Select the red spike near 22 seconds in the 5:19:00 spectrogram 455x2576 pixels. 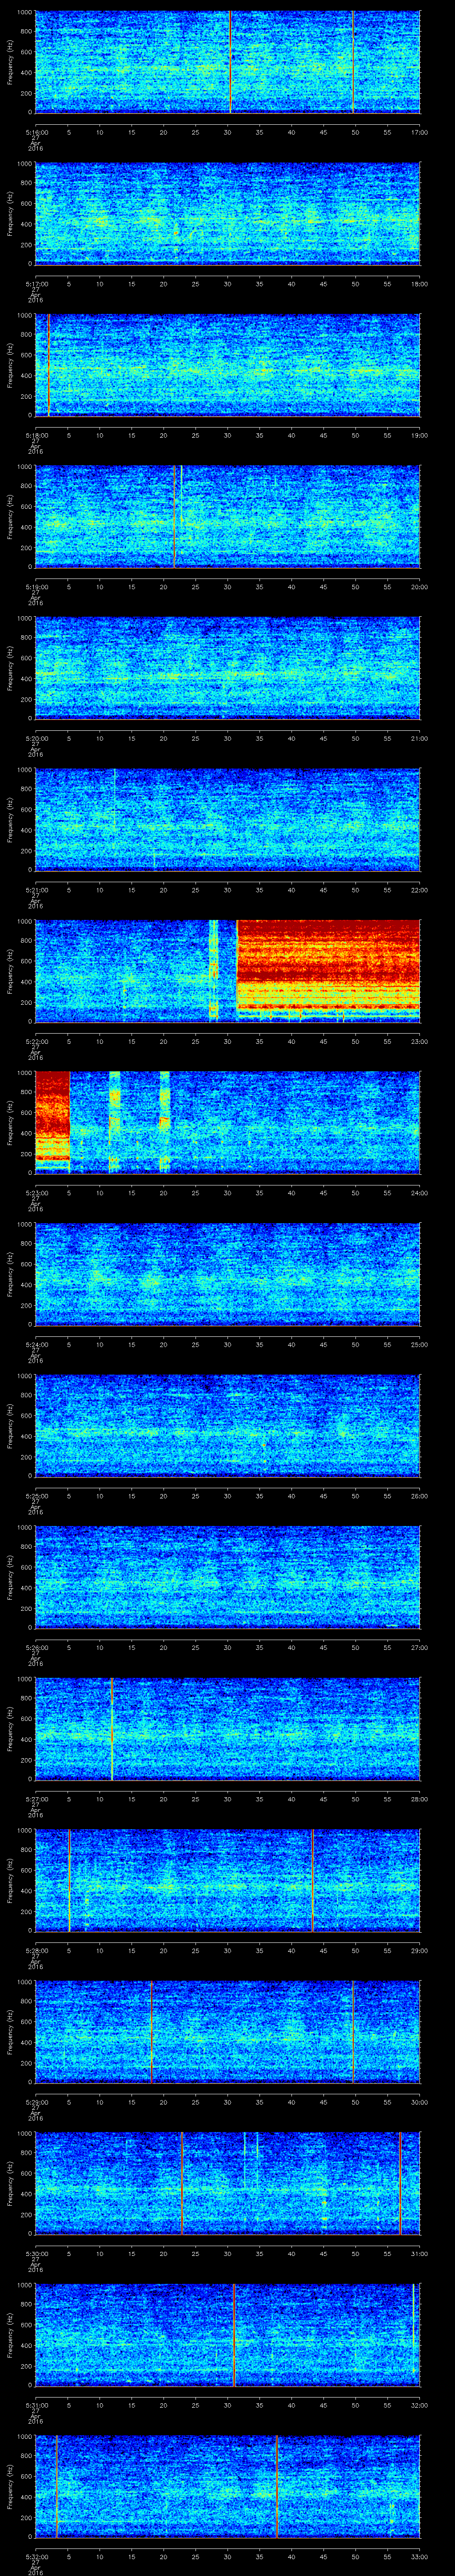click(x=174, y=516)
